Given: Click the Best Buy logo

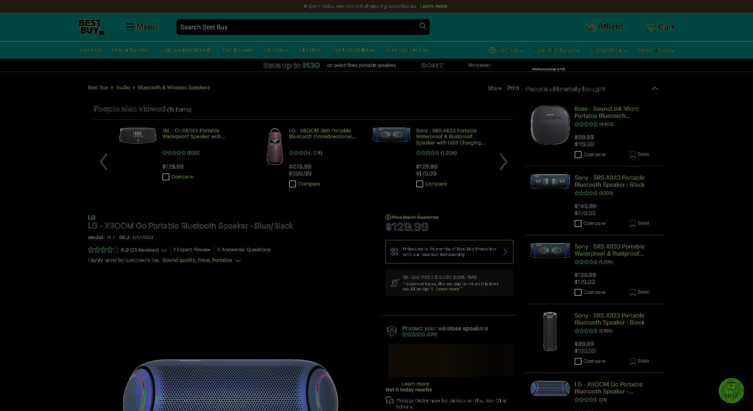Looking at the screenshot, I should click(91, 27).
